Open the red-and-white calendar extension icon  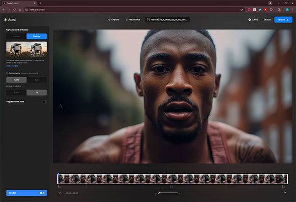coord(255,10)
